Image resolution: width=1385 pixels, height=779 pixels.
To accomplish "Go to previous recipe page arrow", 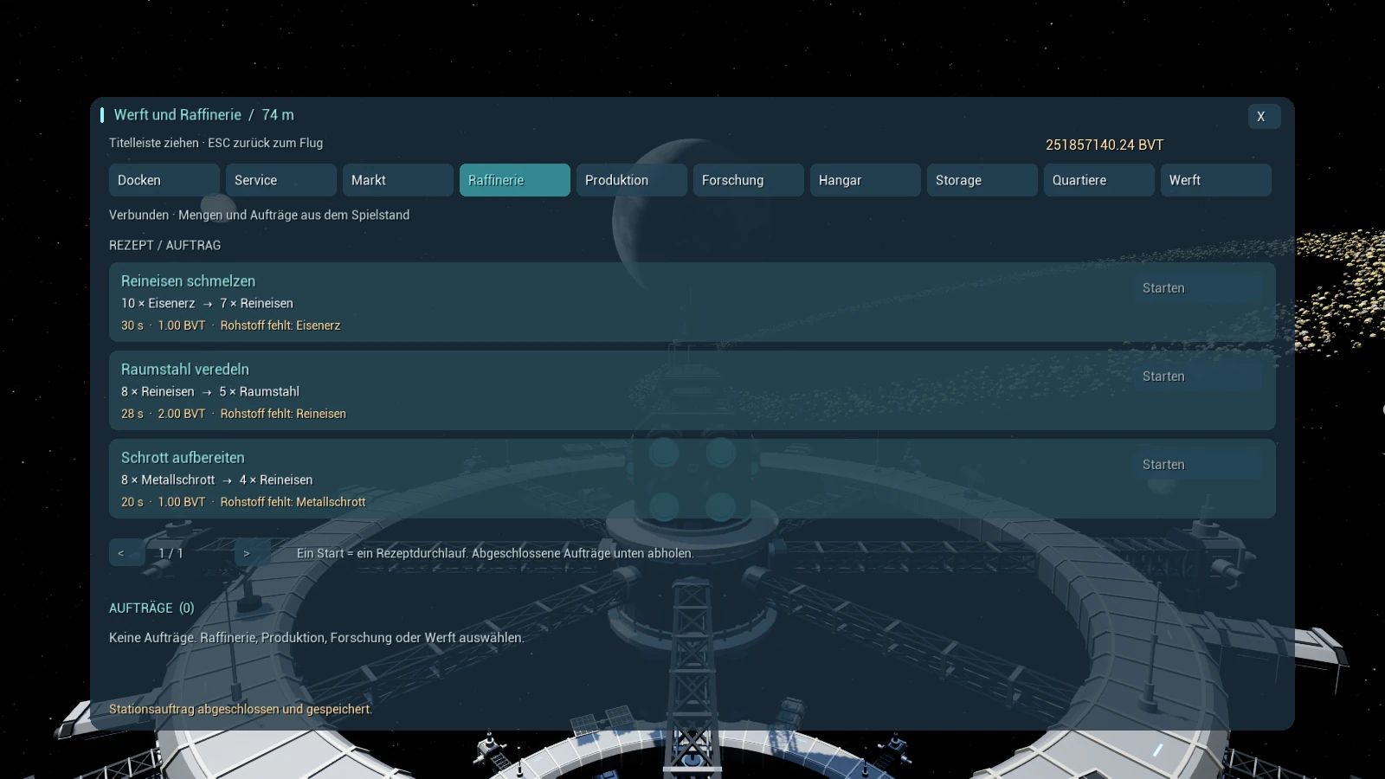I will (127, 552).
